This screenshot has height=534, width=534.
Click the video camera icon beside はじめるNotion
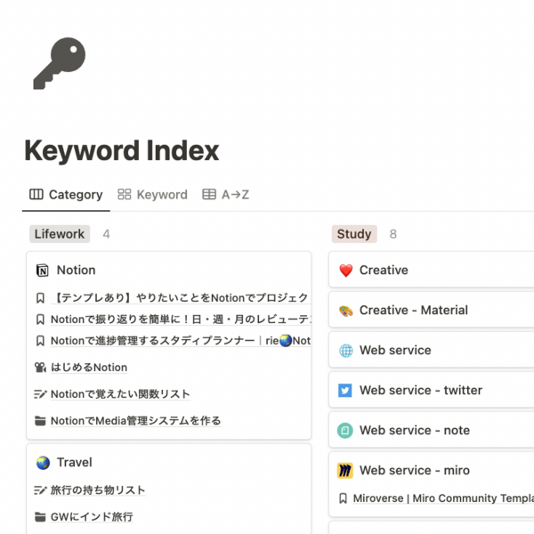(x=40, y=368)
